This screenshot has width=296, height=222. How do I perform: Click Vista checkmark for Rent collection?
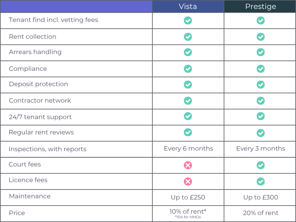pos(188,37)
